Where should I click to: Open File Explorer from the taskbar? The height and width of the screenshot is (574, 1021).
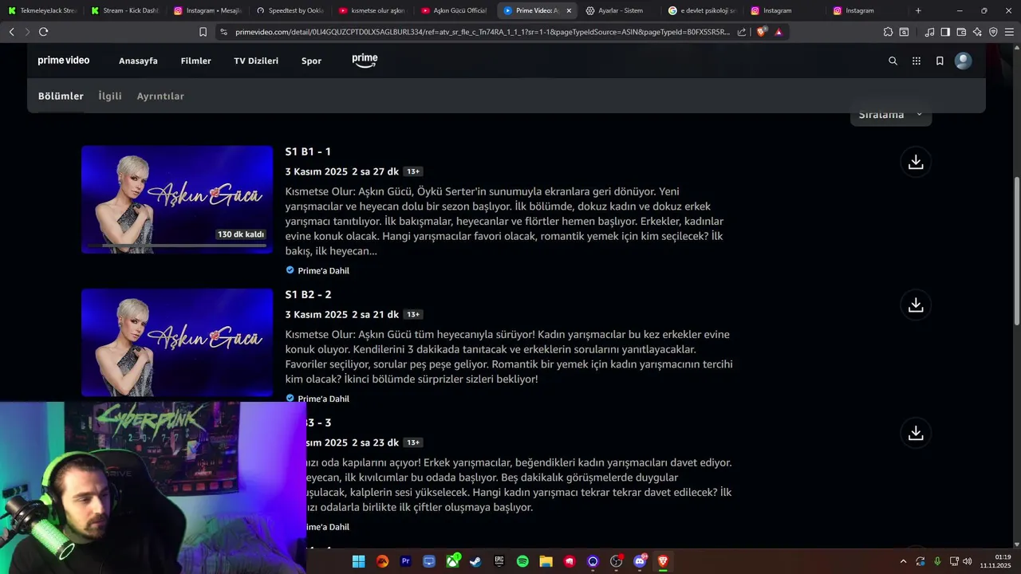coord(546,561)
